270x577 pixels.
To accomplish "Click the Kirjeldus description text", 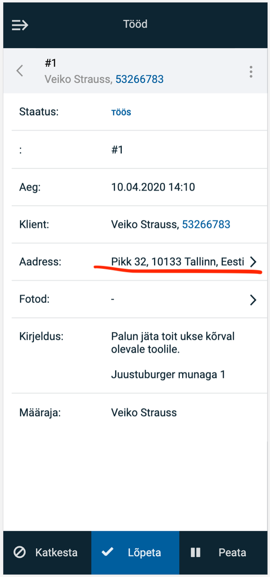I will 173,356.
